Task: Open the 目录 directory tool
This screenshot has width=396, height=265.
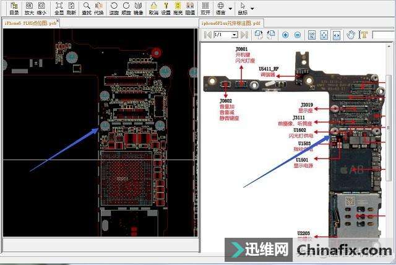Action: pyautogui.click(x=14, y=9)
